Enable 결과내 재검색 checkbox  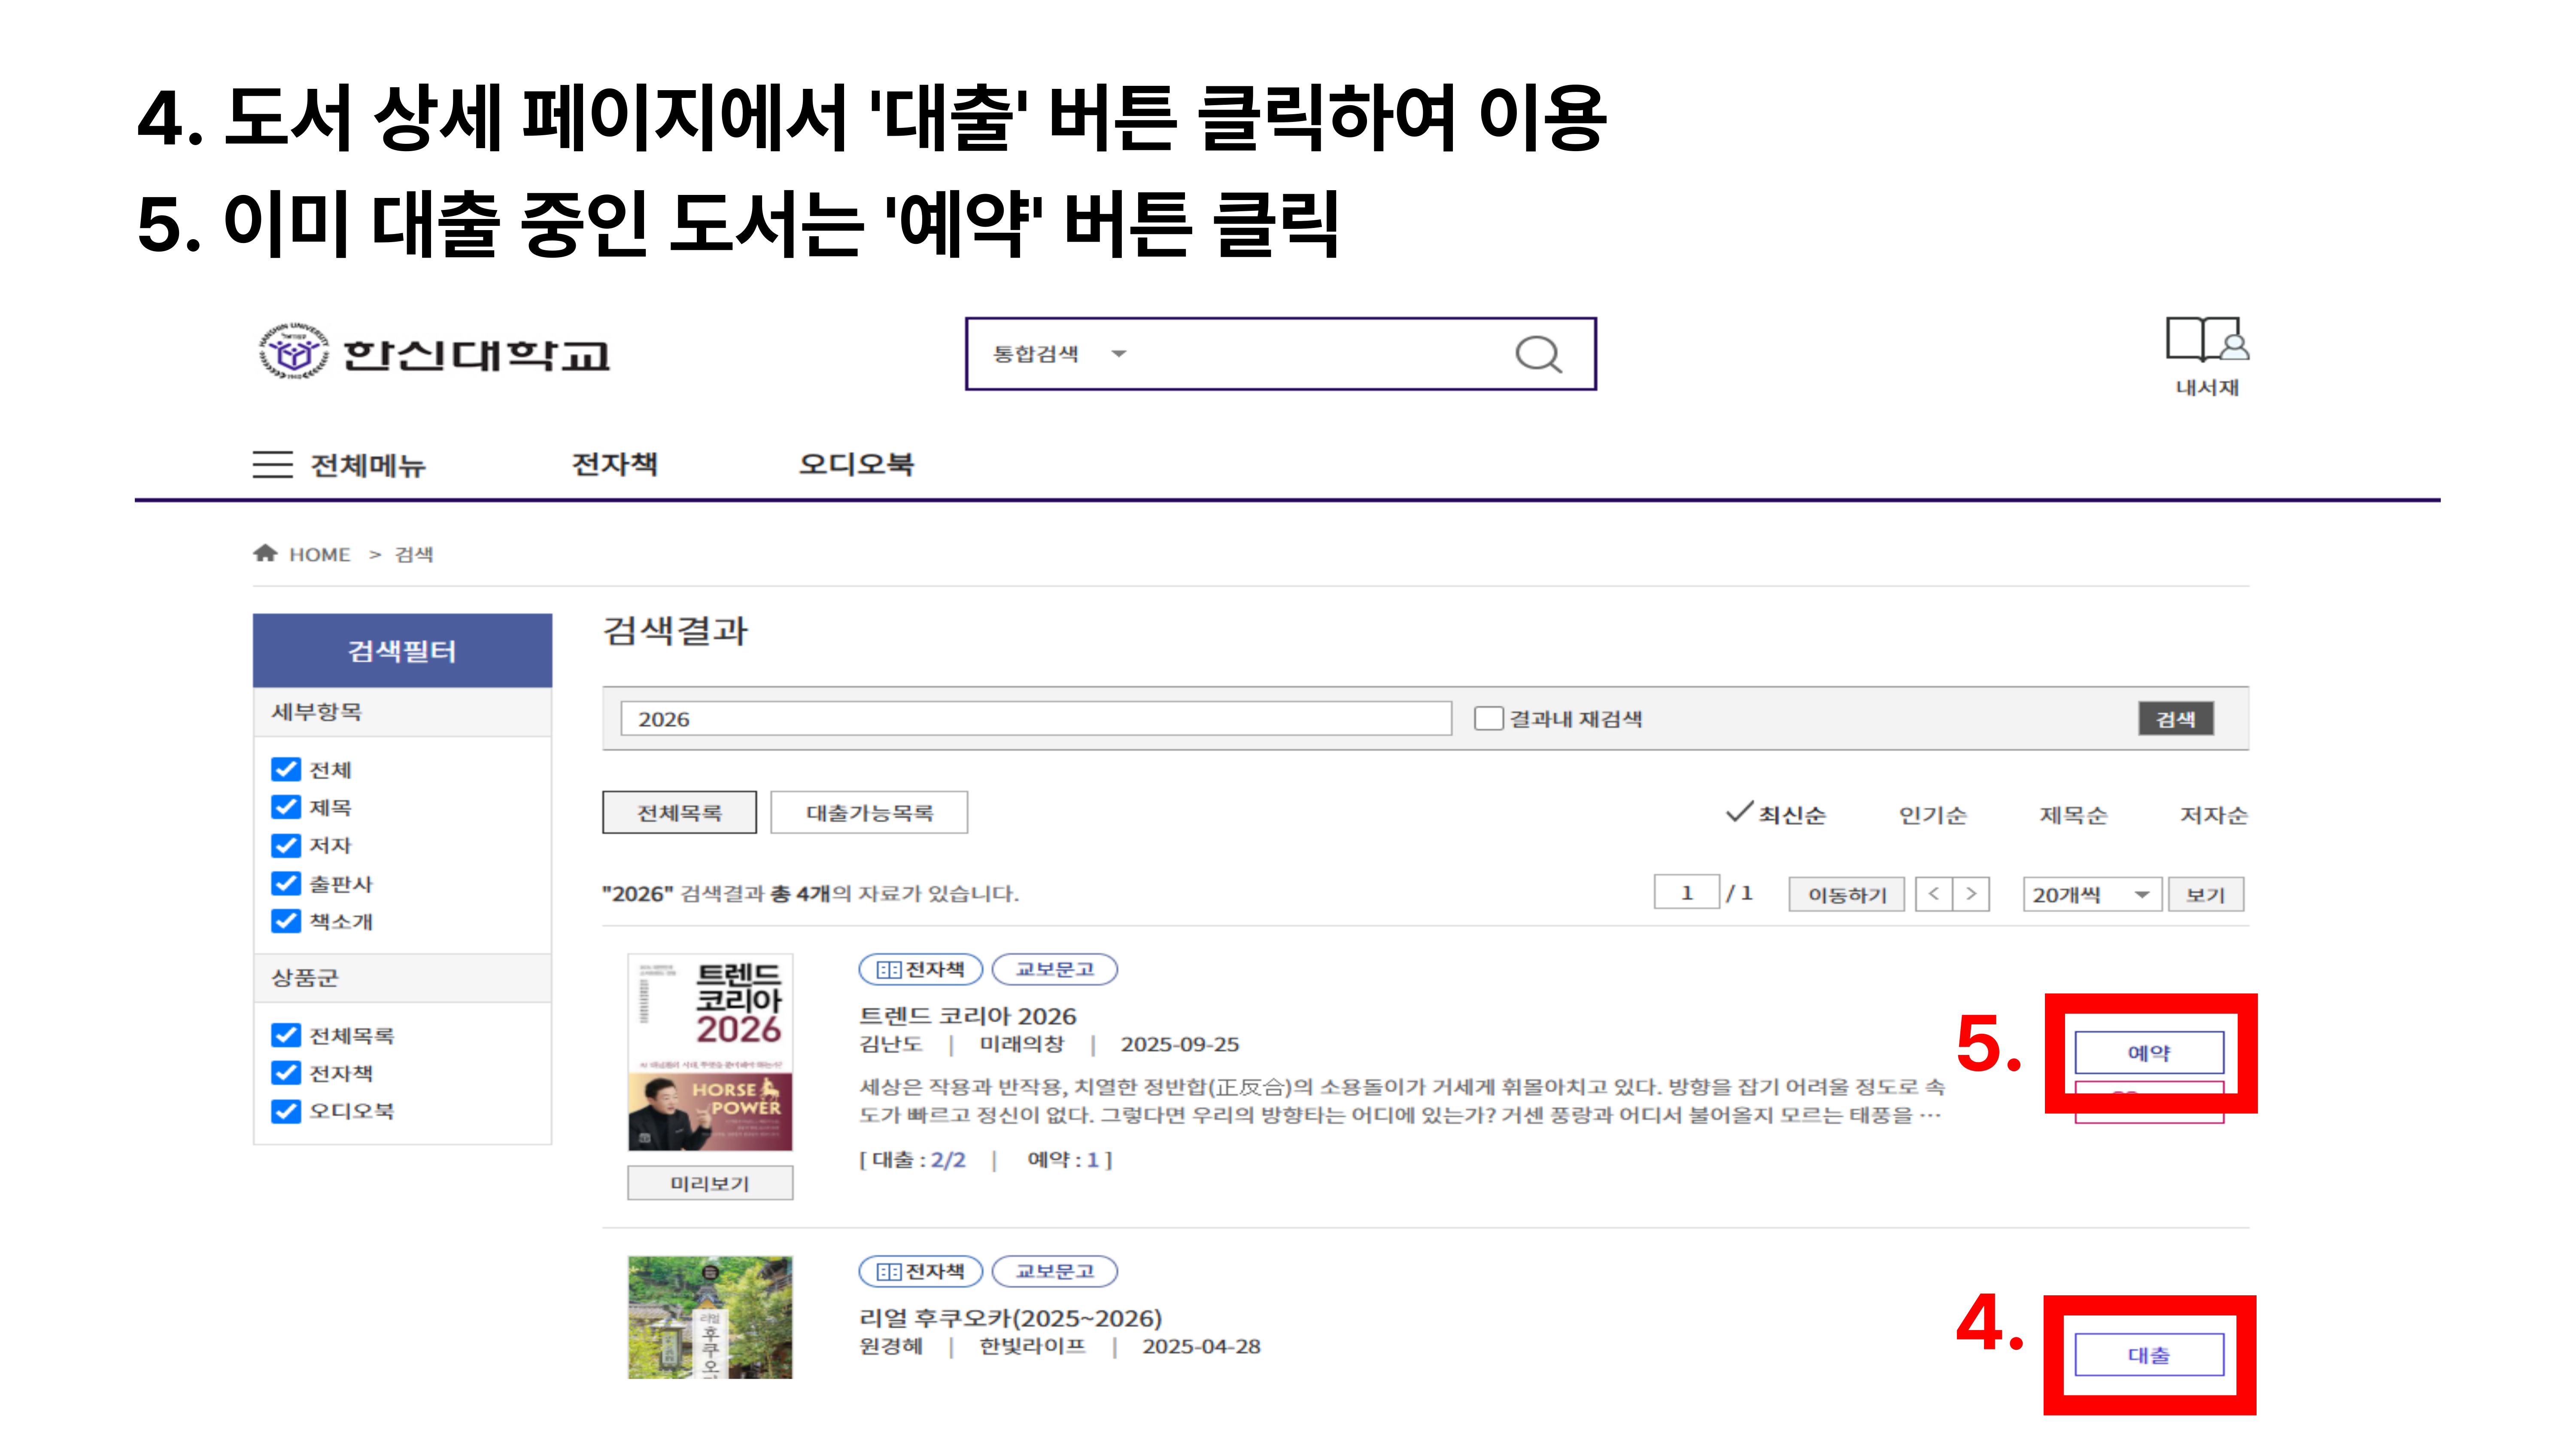[1488, 718]
